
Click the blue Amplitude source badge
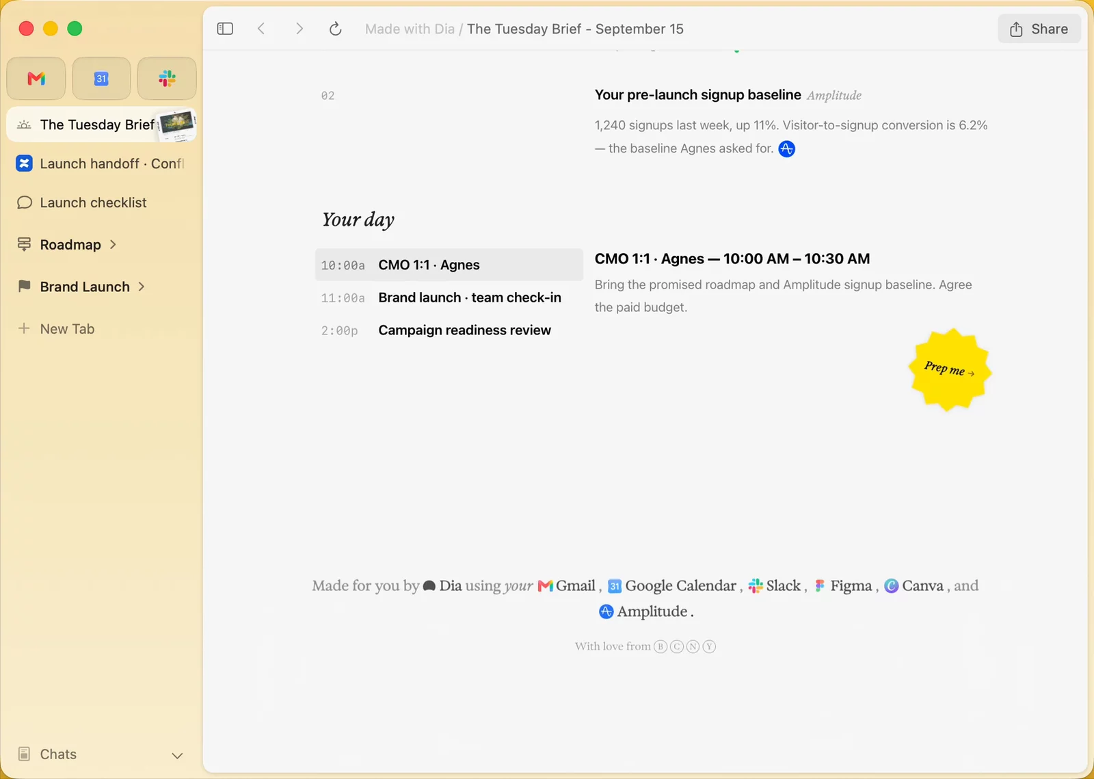pos(787,148)
